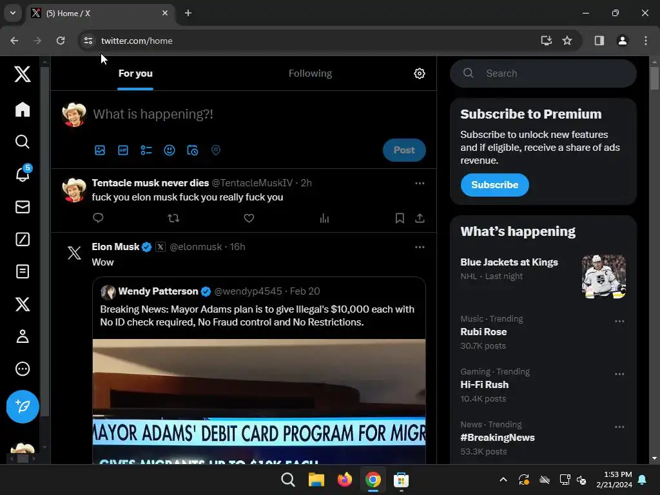
Task: View site information icon in address bar
Action: (x=88, y=41)
